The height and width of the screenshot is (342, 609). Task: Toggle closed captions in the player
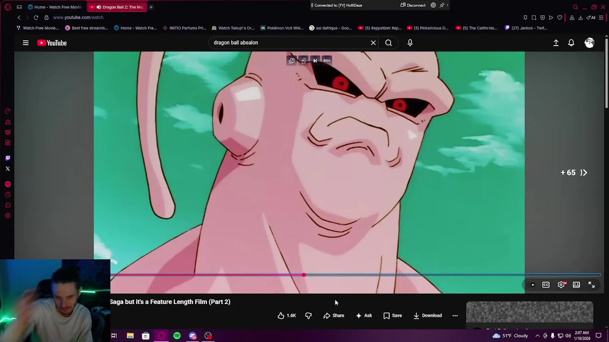pyautogui.click(x=546, y=285)
